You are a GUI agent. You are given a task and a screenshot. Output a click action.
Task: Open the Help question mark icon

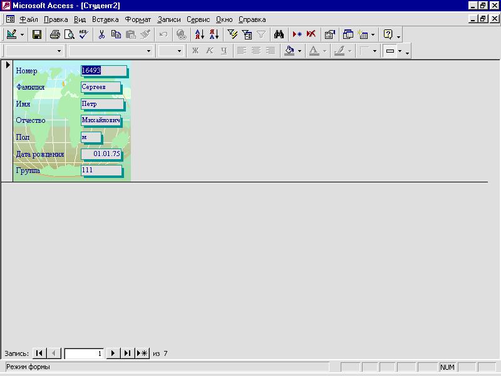388,34
